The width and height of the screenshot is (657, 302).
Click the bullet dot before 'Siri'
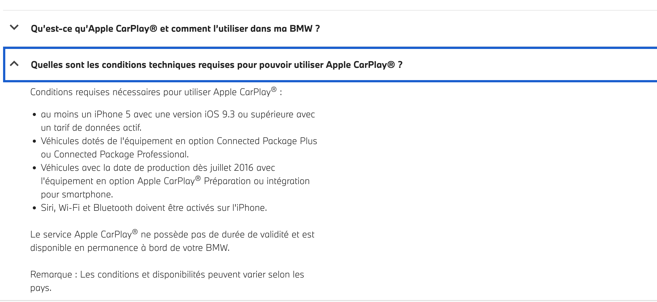tap(34, 208)
